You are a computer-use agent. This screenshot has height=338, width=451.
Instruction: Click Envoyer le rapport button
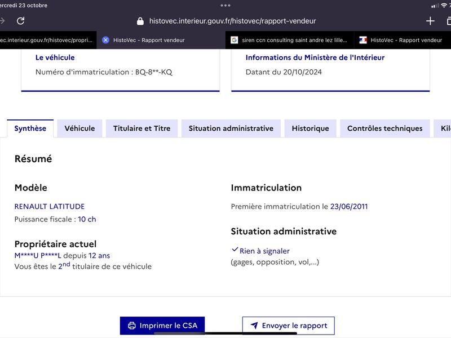[x=289, y=326]
